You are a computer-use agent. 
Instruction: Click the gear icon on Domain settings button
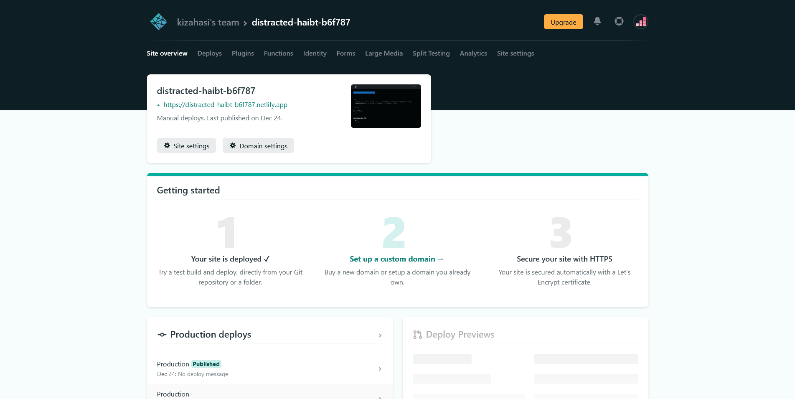coord(233,145)
